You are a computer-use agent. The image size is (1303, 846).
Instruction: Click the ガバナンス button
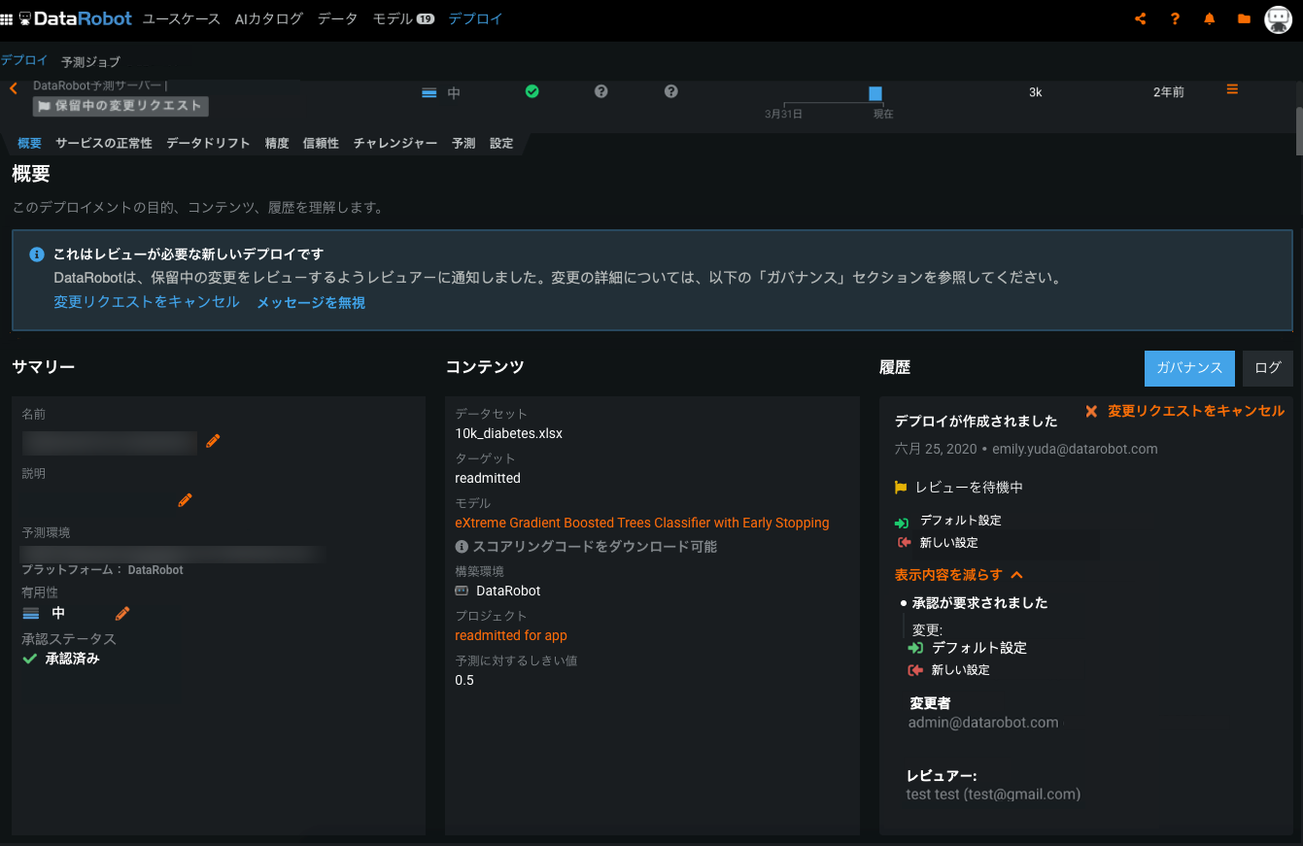1189,368
